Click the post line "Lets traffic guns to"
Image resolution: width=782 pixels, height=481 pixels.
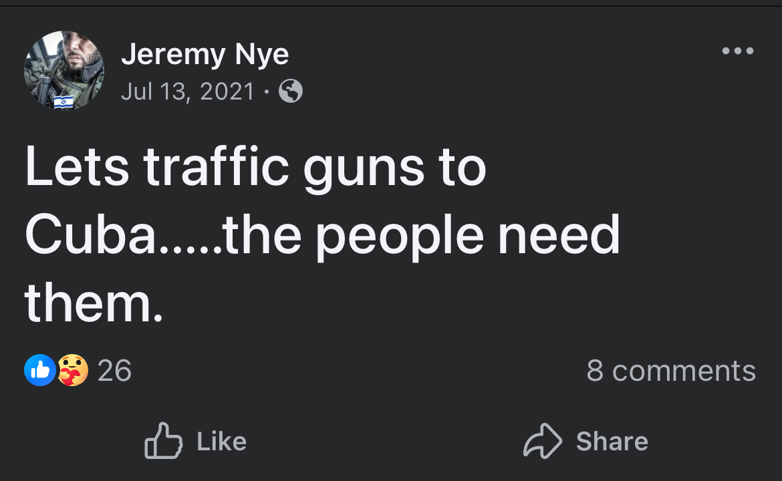click(255, 167)
